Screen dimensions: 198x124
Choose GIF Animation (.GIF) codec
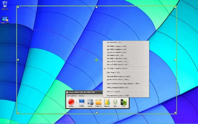[126, 42]
